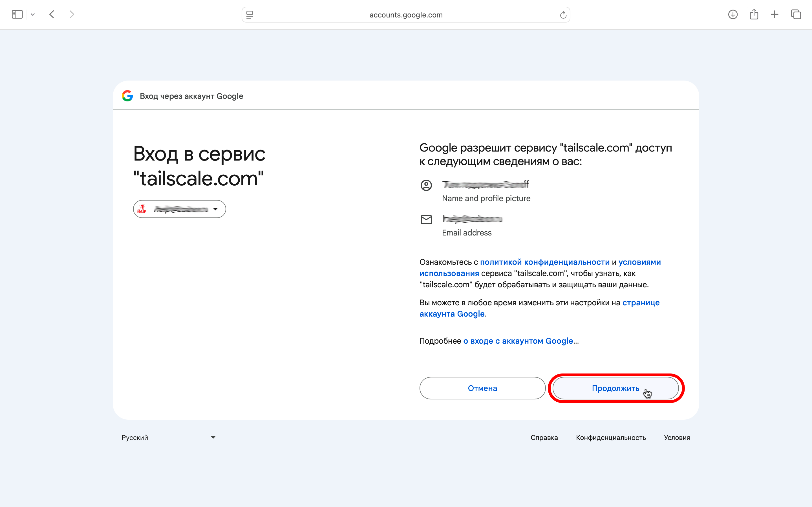
Task: Open the Условия footer link
Action: pos(677,438)
